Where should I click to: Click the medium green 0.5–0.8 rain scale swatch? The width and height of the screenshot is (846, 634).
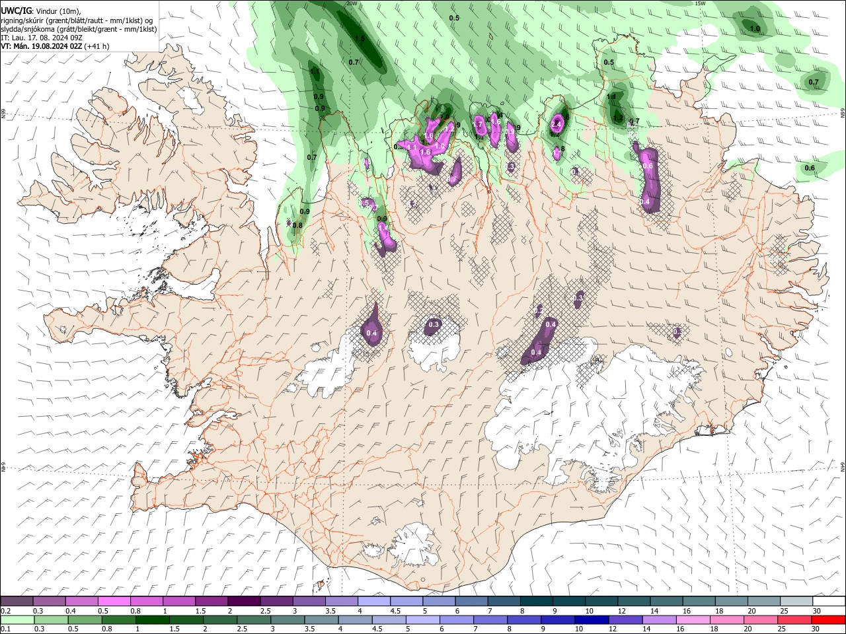pyautogui.click(x=85, y=619)
